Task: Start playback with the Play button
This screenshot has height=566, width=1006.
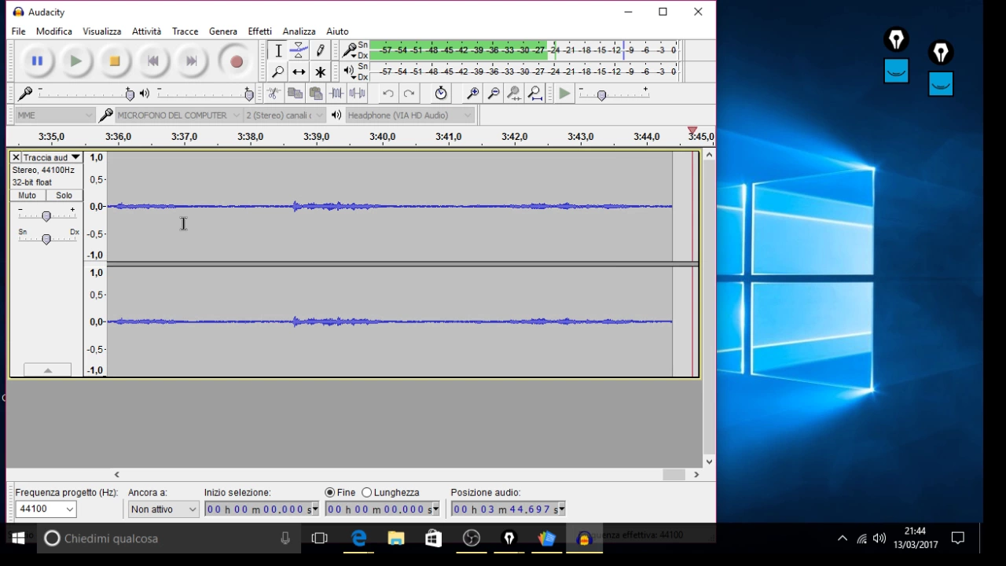Action: tap(75, 61)
